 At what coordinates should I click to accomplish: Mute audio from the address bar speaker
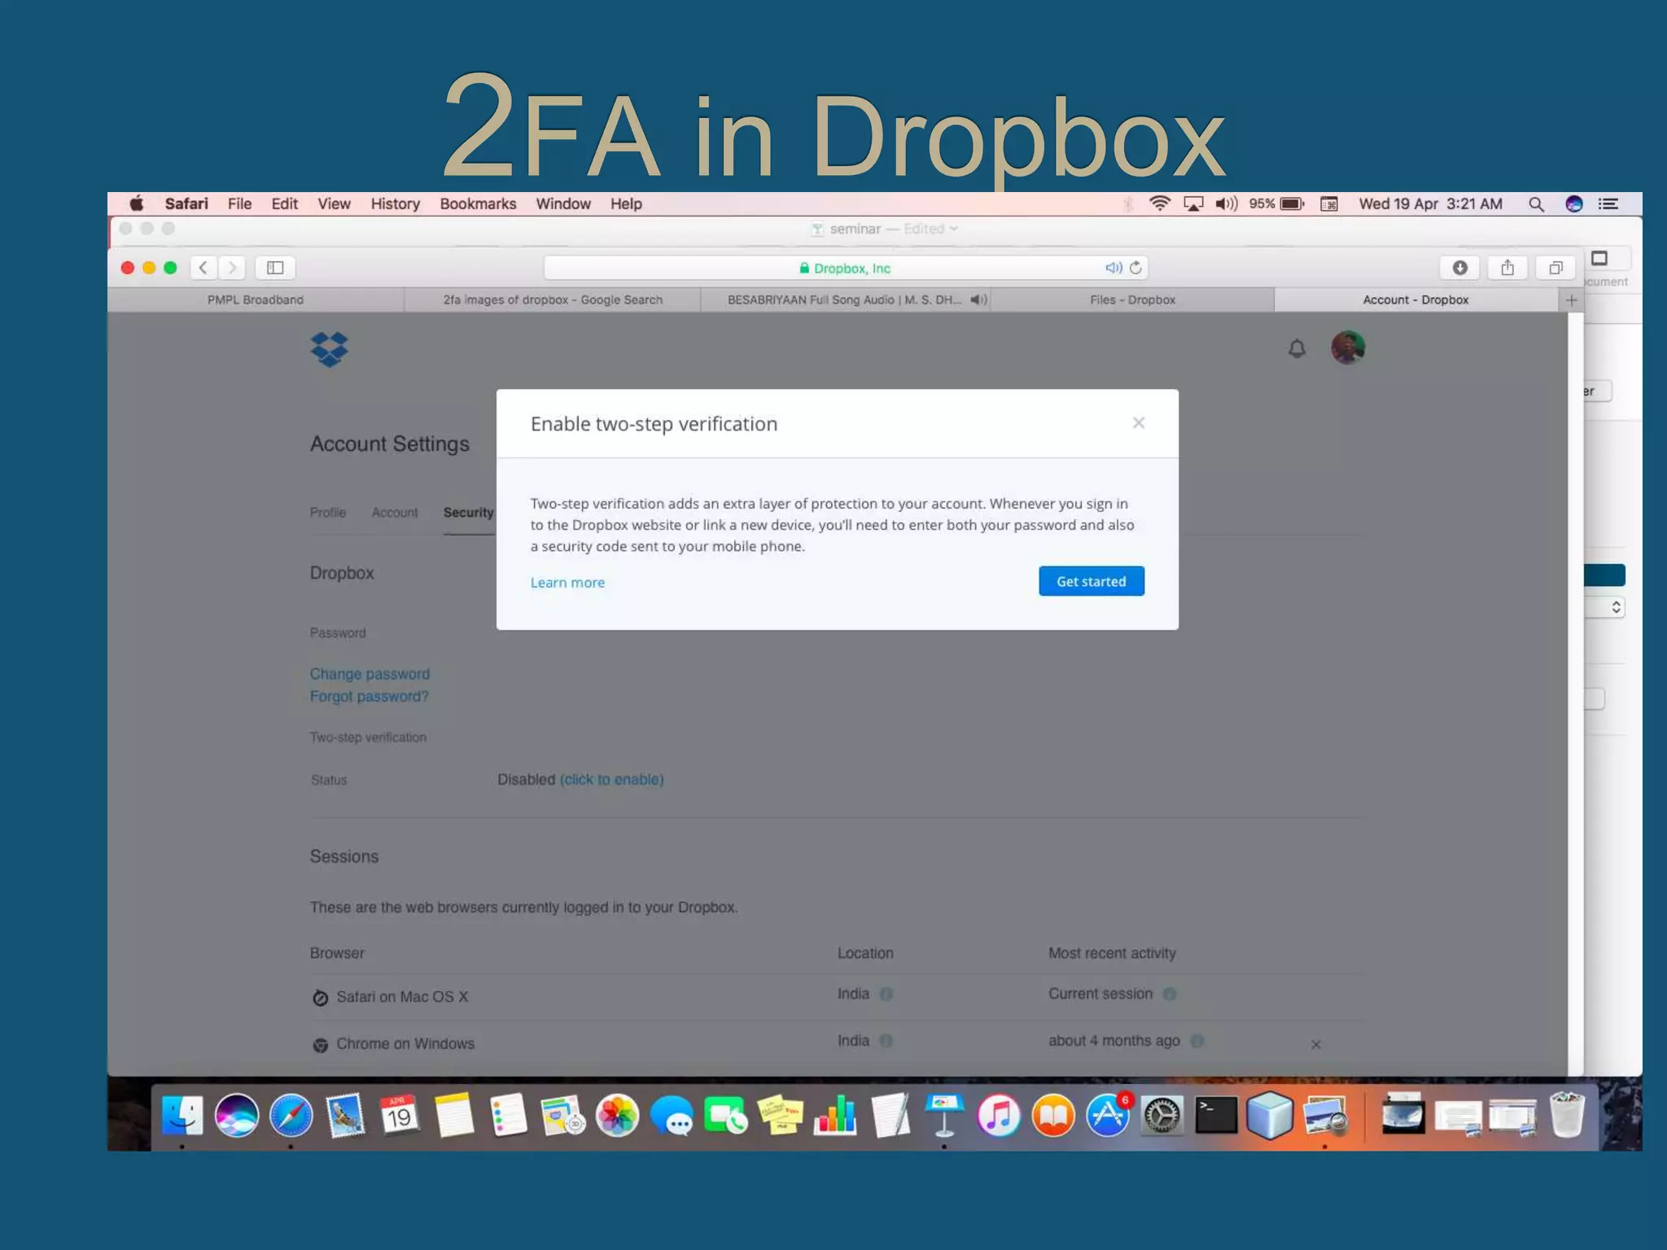point(1113,268)
